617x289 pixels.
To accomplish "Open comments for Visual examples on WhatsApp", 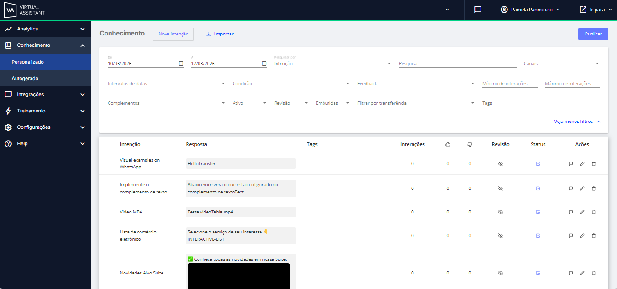I will (570, 164).
